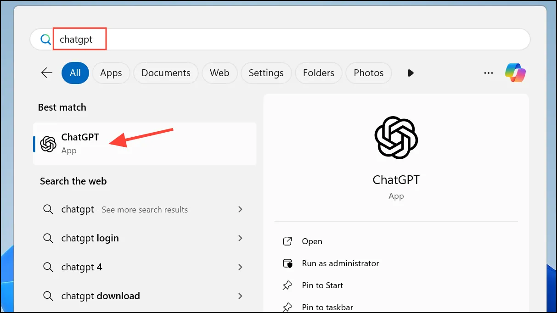Expand the 'chatgpt login' web suggestion chevron

pos(240,238)
